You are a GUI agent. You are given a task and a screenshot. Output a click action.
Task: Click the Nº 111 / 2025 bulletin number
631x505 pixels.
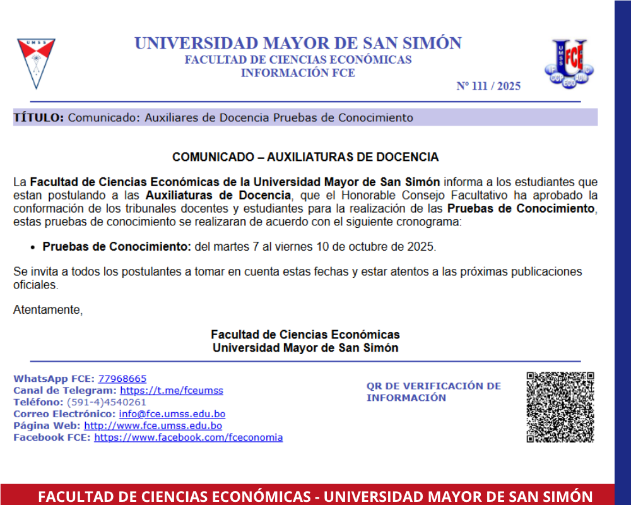coord(488,86)
